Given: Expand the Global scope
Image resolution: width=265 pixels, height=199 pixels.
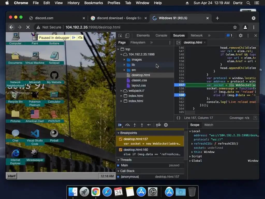Looking at the screenshot, I should 190,161.
